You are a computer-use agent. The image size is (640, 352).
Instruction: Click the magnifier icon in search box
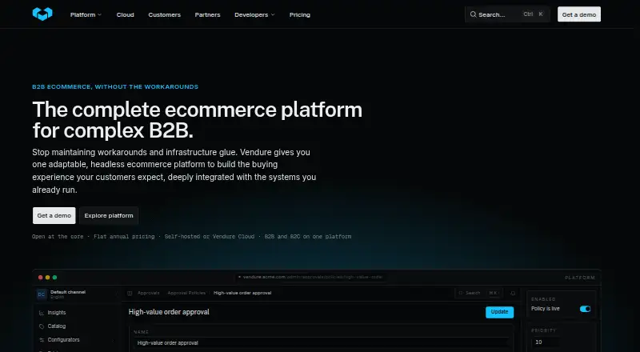pos(473,14)
